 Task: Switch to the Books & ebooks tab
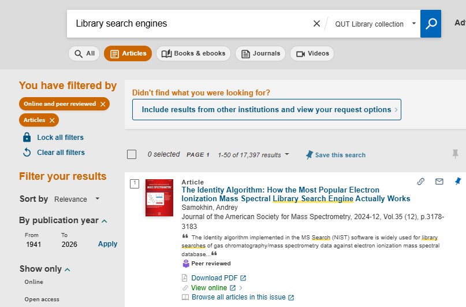[193, 54]
